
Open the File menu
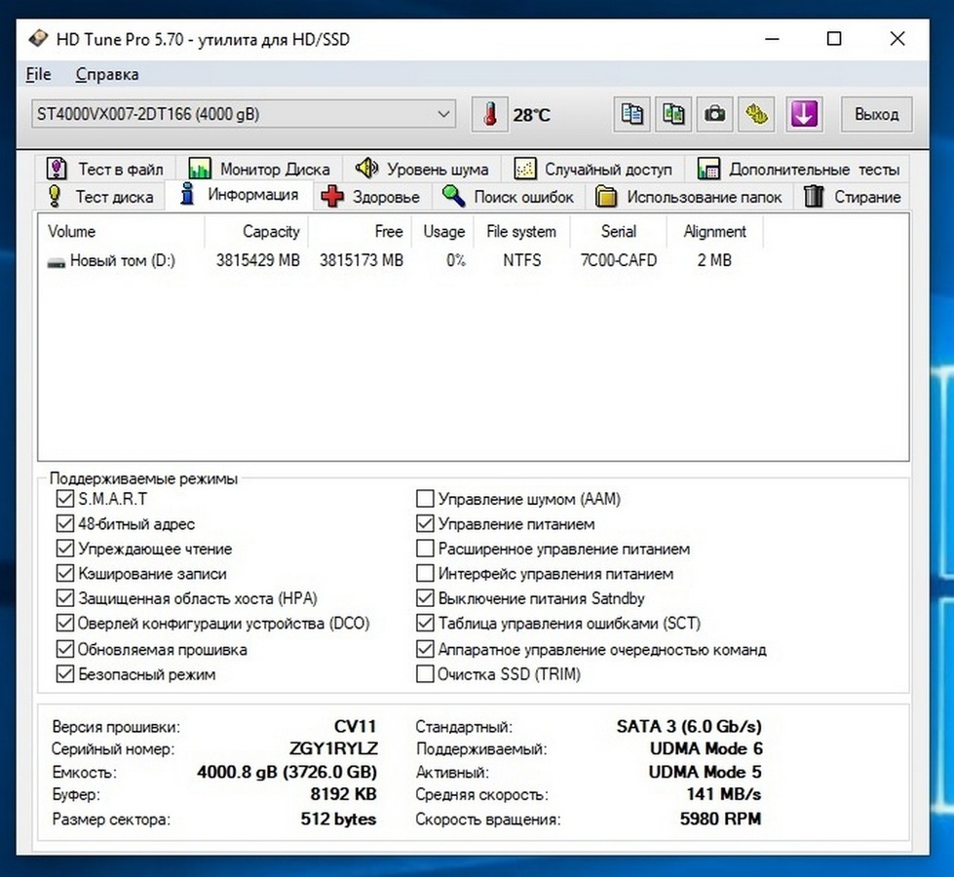tap(39, 74)
